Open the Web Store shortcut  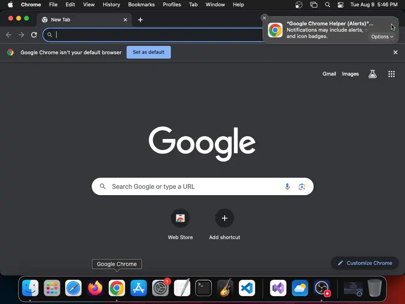click(x=180, y=224)
